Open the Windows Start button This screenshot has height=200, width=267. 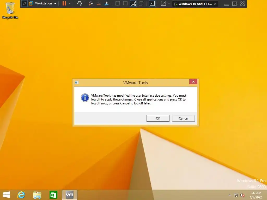point(7,195)
